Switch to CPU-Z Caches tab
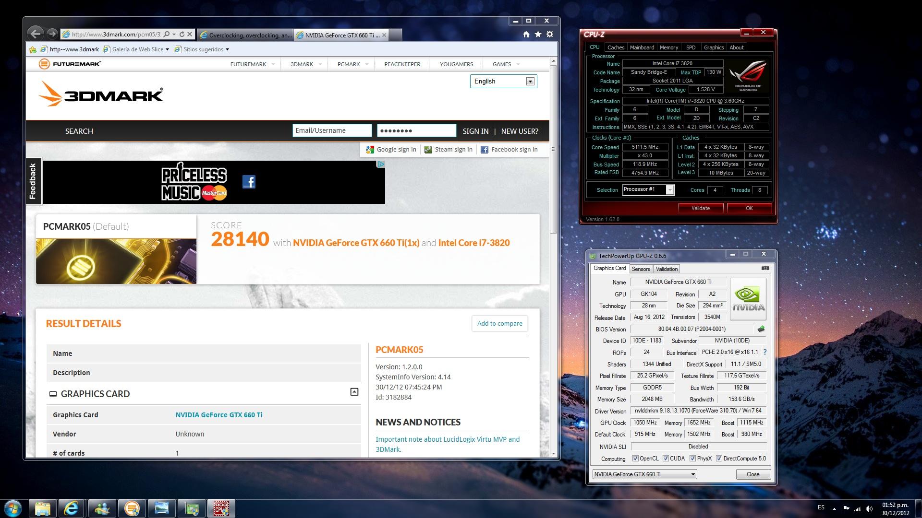The image size is (922, 518). 616,47
